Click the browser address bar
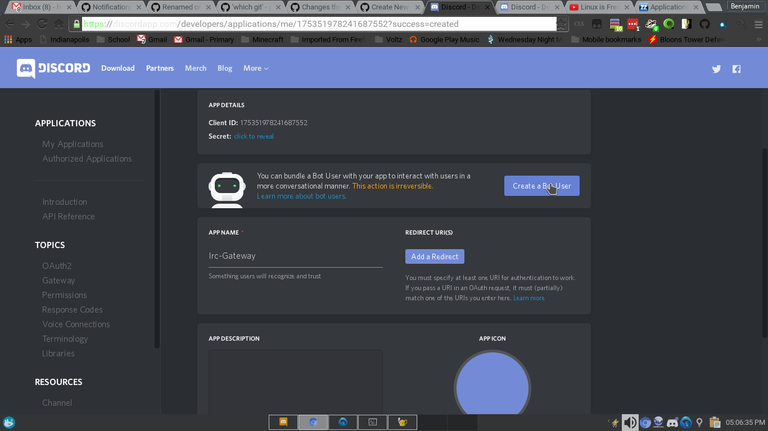Screen dimensions: 768x431 tap(319, 24)
